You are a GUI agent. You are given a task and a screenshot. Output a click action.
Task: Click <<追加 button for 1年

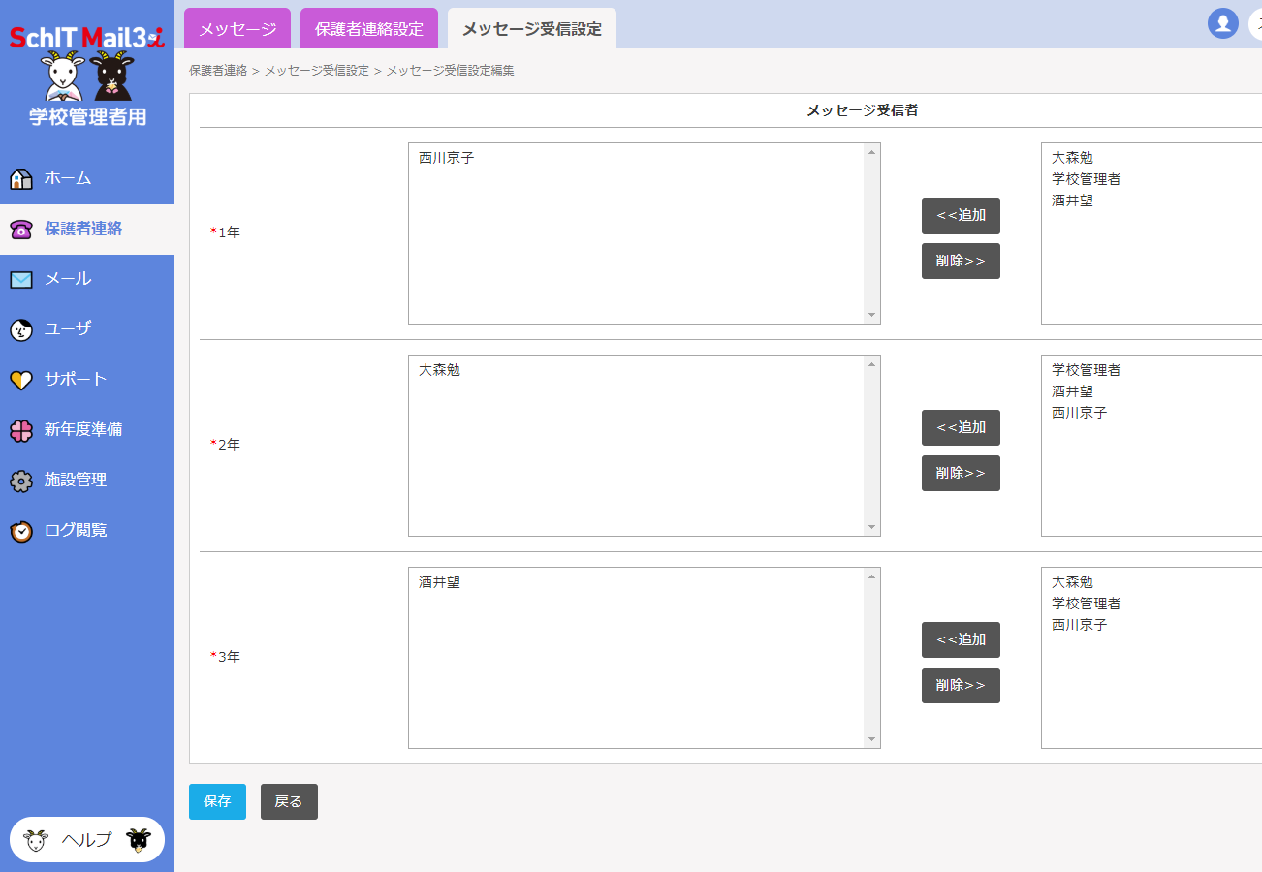961,215
